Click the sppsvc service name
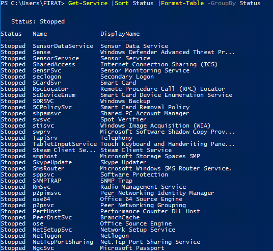Viewport: 273px width, 251px height. point(43,175)
